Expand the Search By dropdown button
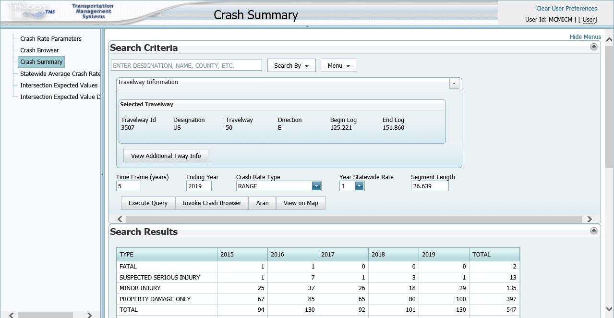This screenshot has height=318, width=614. pyautogui.click(x=291, y=66)
